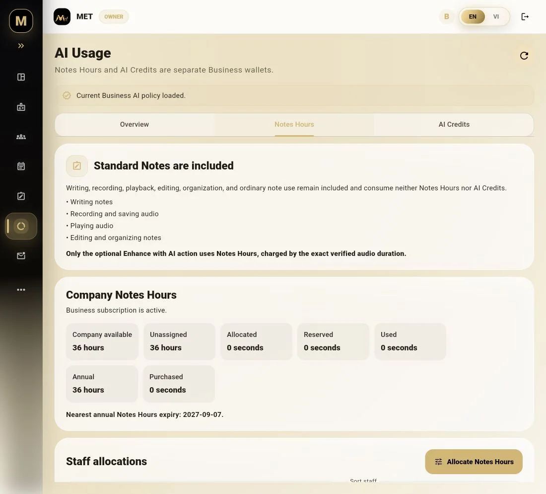
Task: Select the Notes Hours tab
Action: click(294, 124)
